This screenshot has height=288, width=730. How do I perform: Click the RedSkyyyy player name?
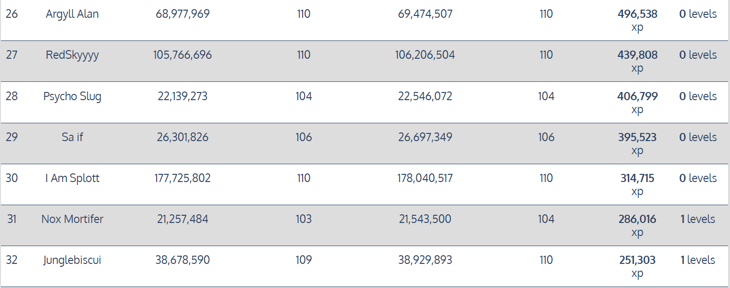(x=72, y=55)
